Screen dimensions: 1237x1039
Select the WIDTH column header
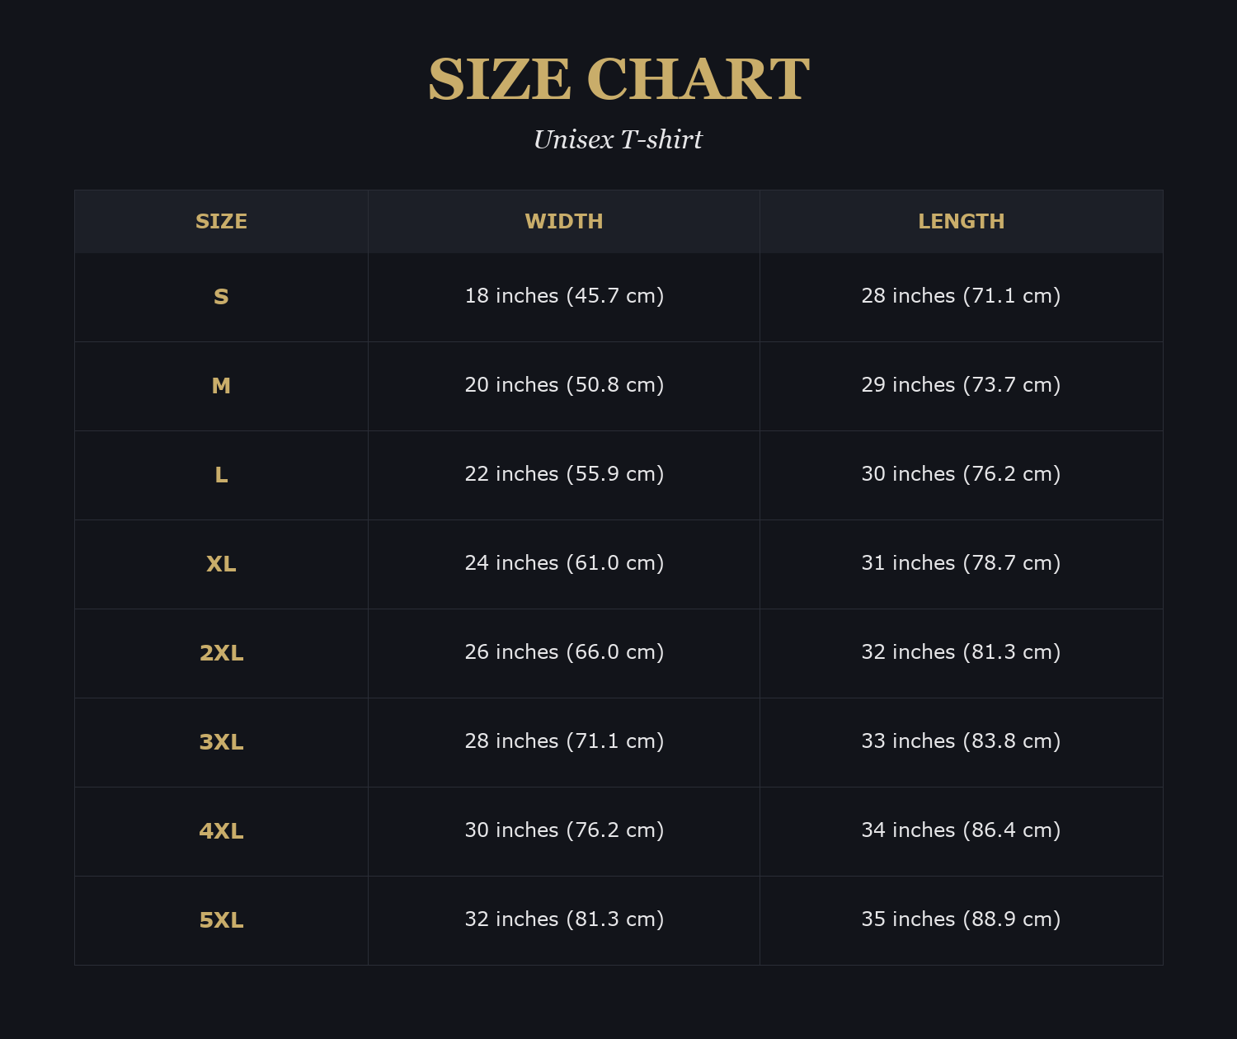click(x=564, y=222)
